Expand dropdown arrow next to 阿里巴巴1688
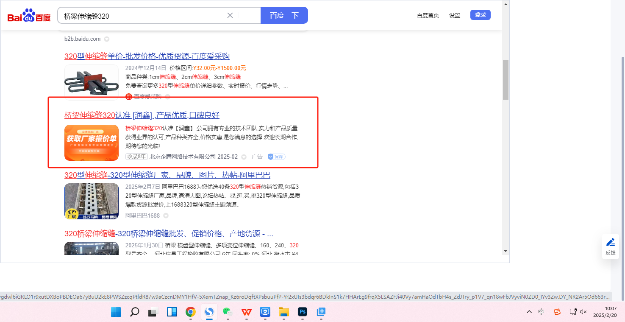The height and width of the screenshot is (322, 625). (166, 216)
